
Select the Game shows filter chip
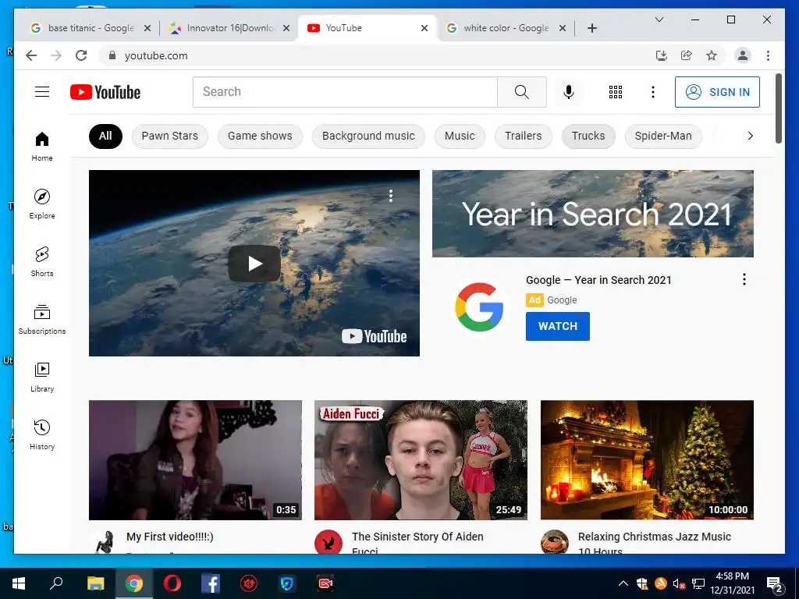(x=260, y=136)
